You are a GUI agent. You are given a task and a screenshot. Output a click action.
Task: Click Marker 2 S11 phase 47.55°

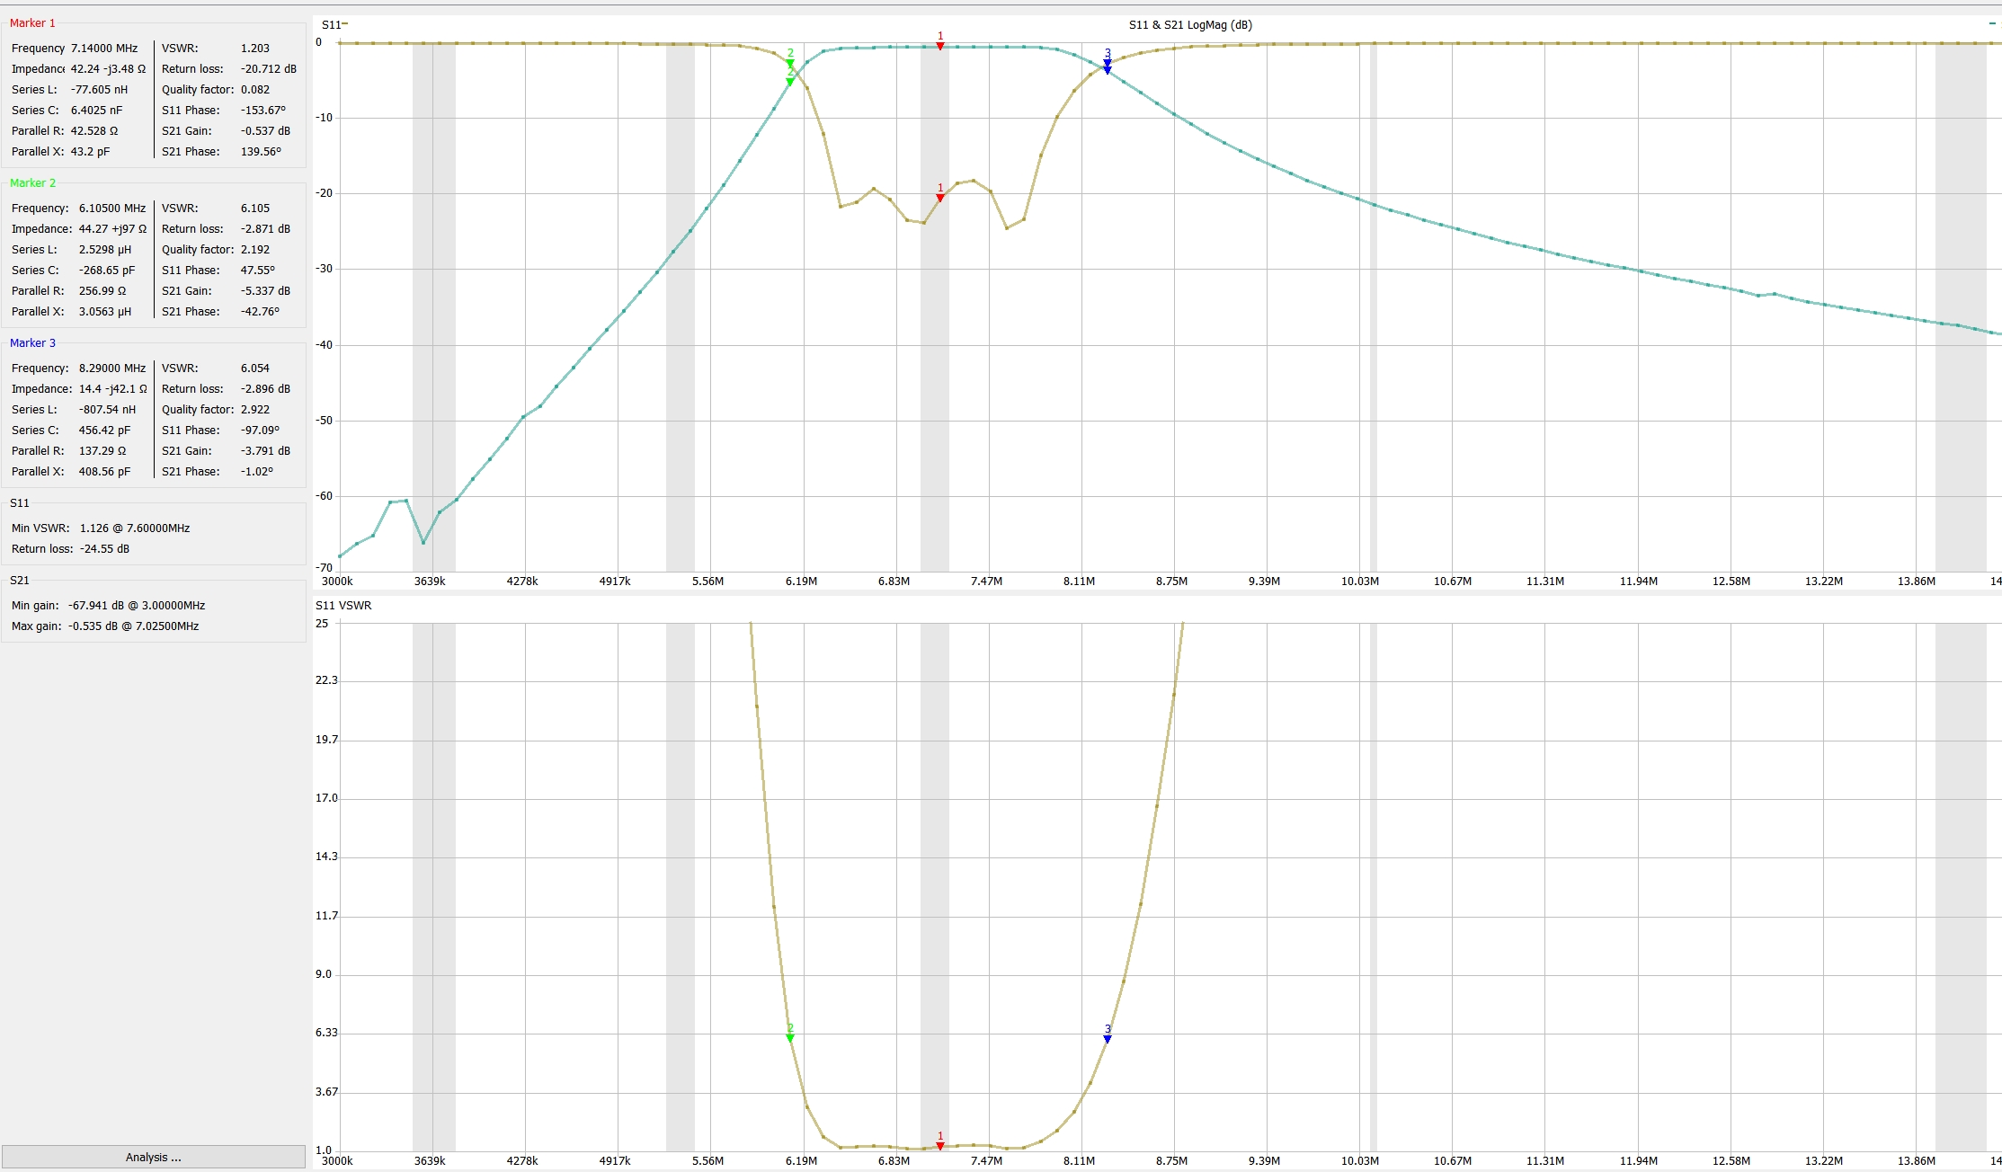pyautogui.click(x=258, y=270)
